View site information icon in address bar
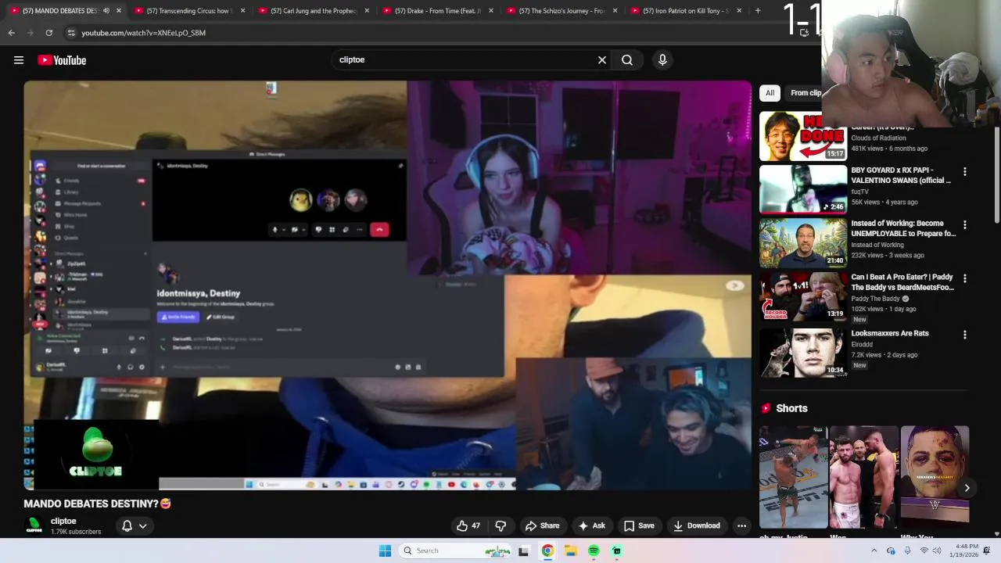This screenshot has height=563, width=1001. pos(71,33)
